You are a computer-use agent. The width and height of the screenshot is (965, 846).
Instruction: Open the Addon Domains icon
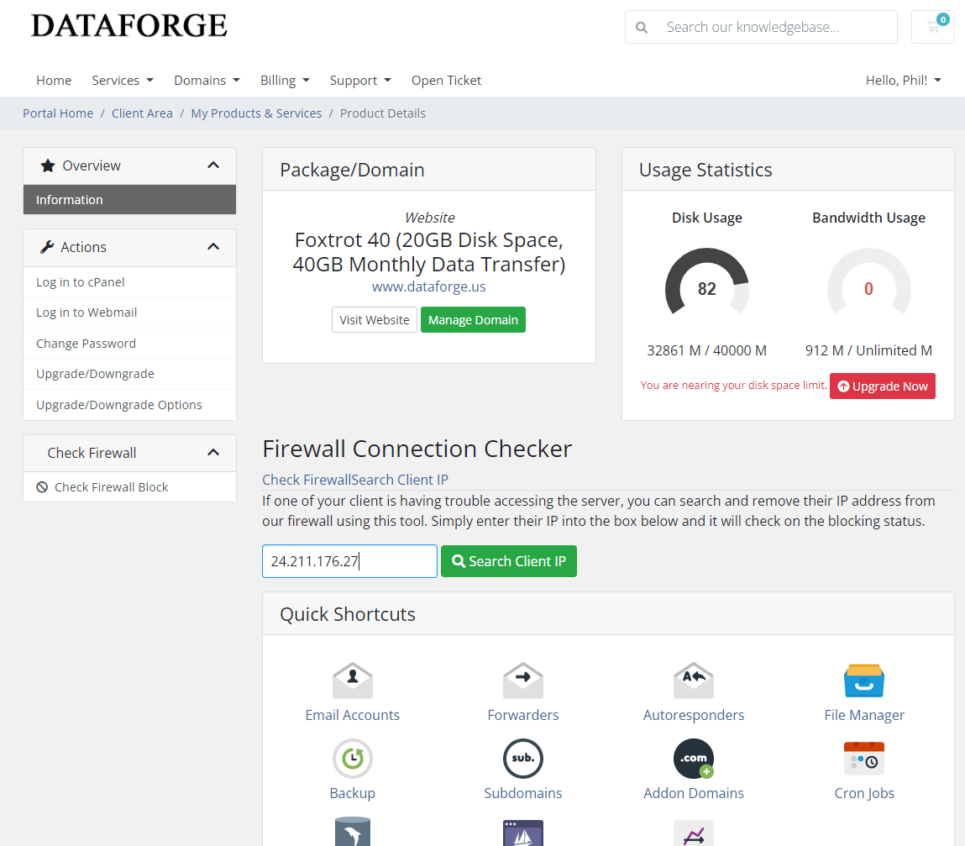click(694, 759)
